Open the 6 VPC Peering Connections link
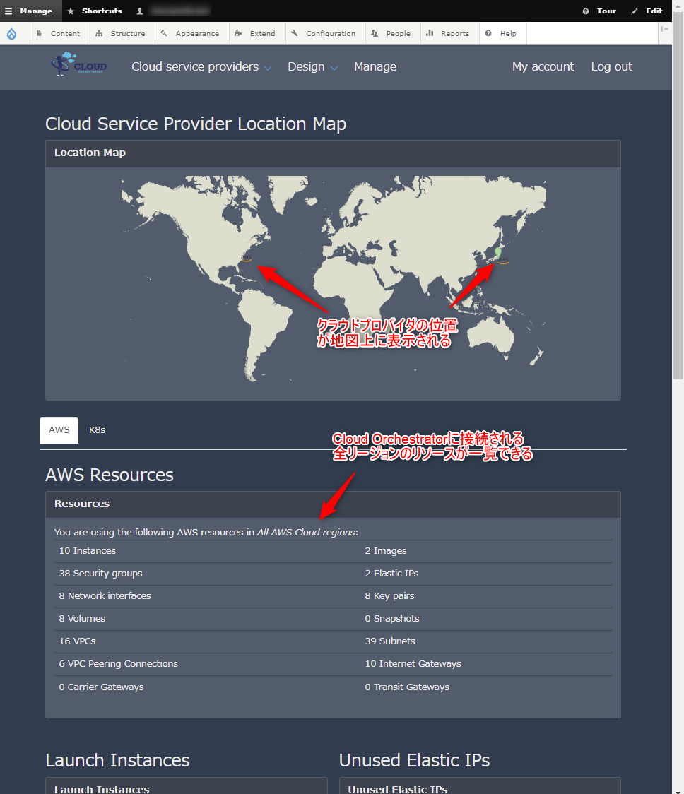The height and width of the screenshot is (794, 684). [x=119, y=664]
